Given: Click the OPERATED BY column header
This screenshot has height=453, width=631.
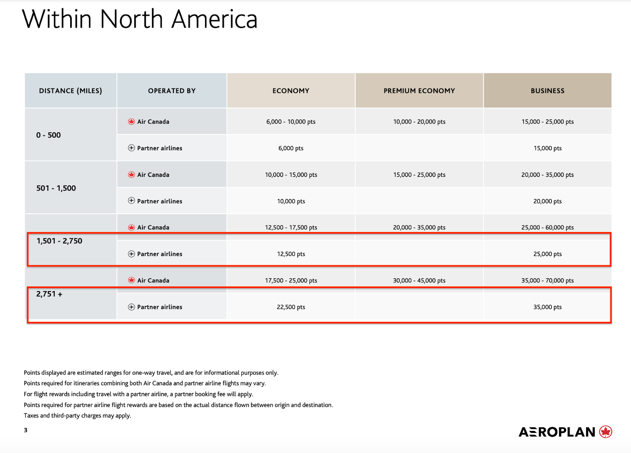Looking at the screenshot, I should (172, 91).
